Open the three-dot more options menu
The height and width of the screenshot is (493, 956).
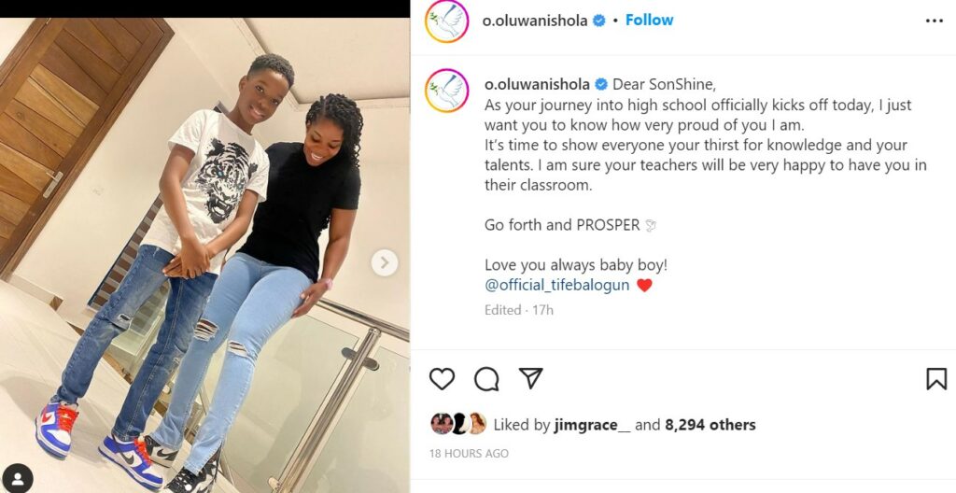[934, 21]
